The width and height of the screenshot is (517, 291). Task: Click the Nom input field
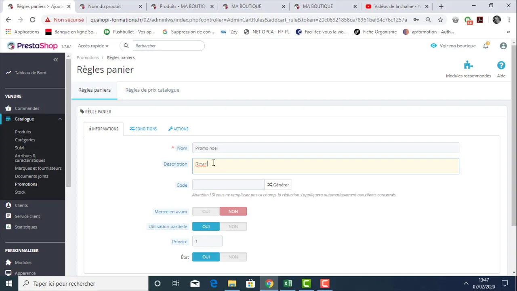point(326,148)
